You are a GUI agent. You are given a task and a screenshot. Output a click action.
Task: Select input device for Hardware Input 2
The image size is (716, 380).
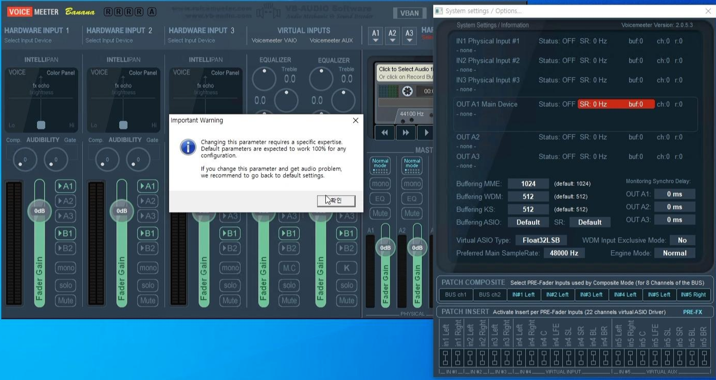(109, 41)
